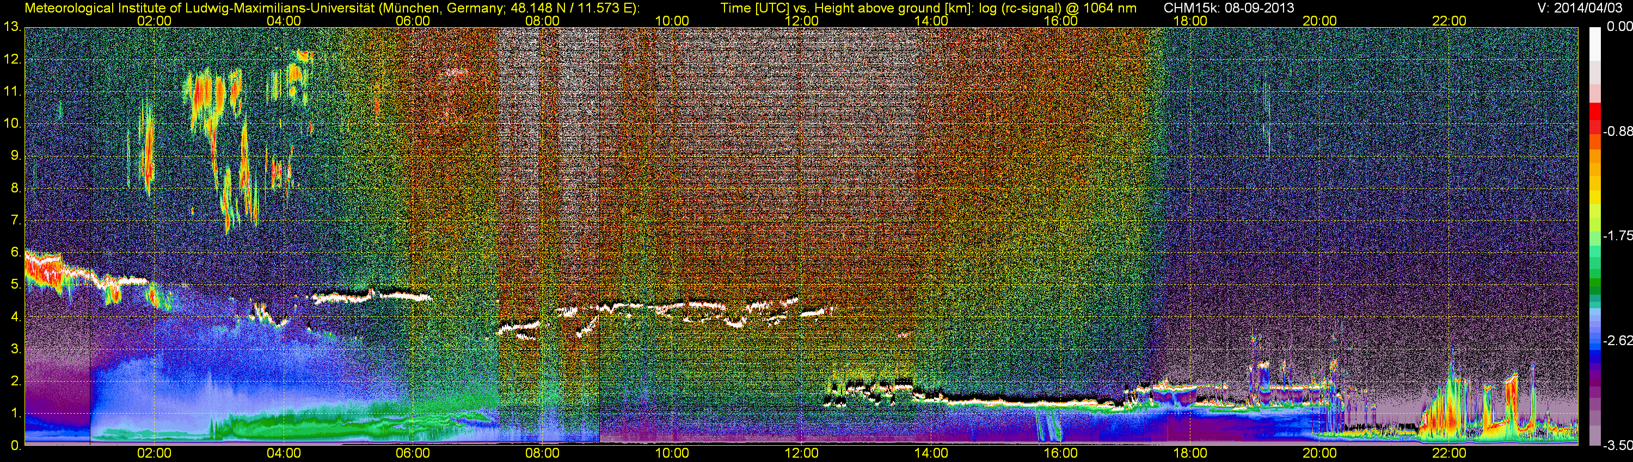
Task: Click the 8 km height axis label
Action: click(x=15, y=188)
